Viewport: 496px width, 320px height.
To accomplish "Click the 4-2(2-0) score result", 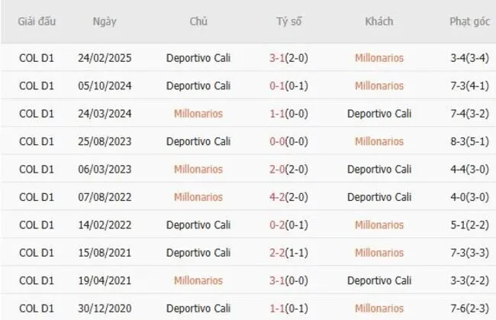I will click(289, 197).
